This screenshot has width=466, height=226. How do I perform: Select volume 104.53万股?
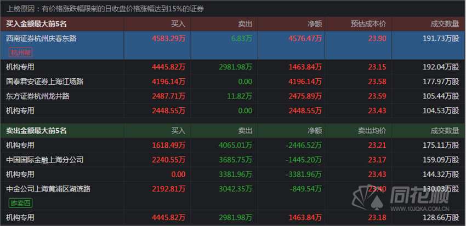[x=441, y=111]
